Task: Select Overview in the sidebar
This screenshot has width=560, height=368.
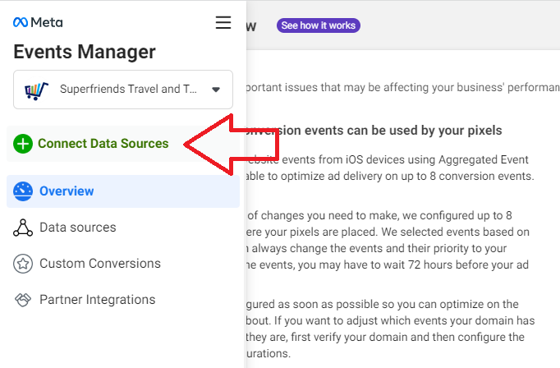Action: 123,191
